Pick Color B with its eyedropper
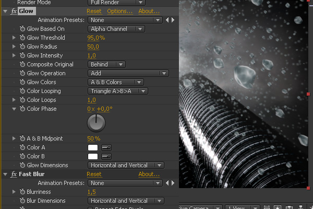 tap(106, 156)
